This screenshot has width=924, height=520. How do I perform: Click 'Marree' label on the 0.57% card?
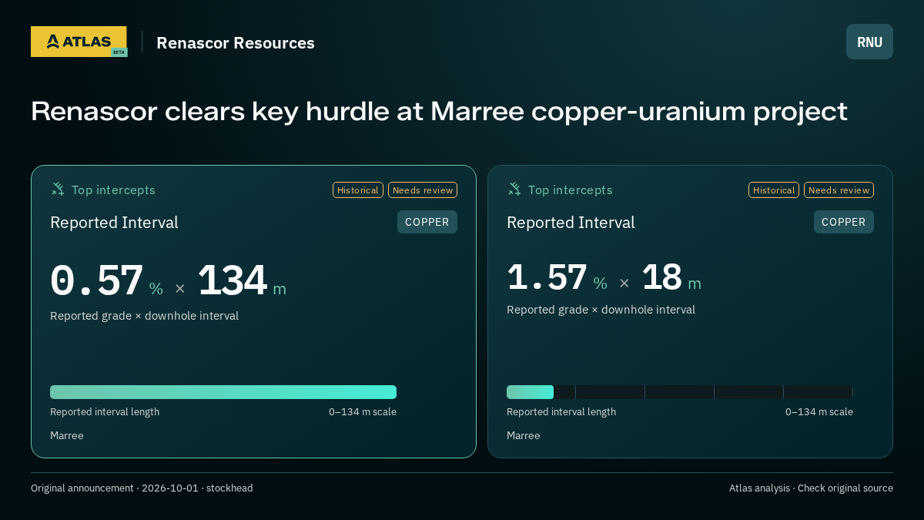pos(67,436)
